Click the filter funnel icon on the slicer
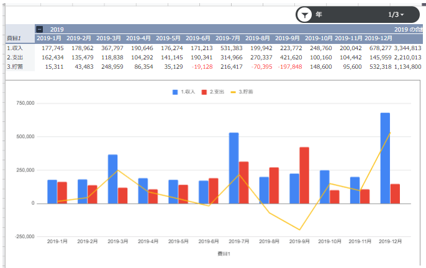Viewport: 426px width, 268px height. (x=304, y=14)
